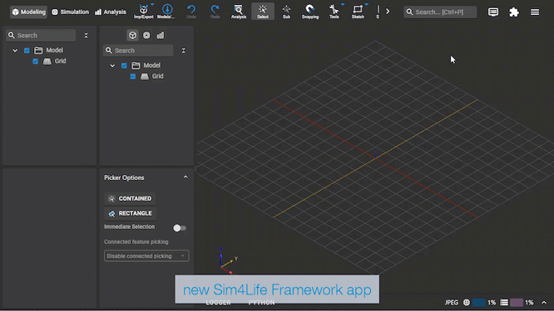Open the PYTHON tab

(261, 303)
